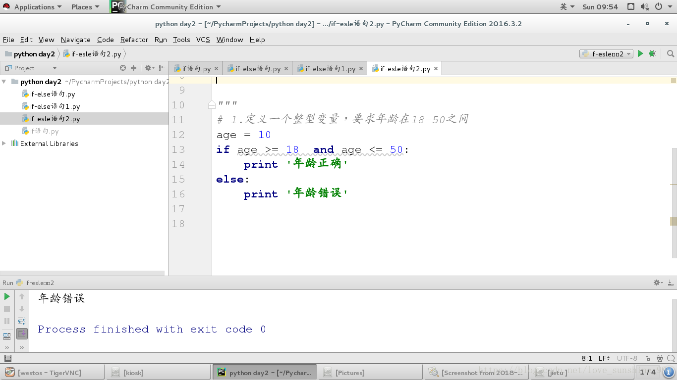Toggle soft-wrap in Run console
677x380 pixels.
pos(22,321)
